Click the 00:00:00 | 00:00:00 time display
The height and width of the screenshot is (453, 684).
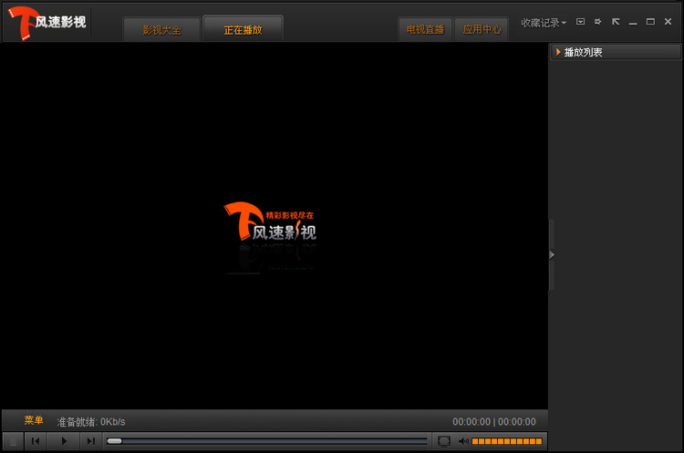pos(493,422)
